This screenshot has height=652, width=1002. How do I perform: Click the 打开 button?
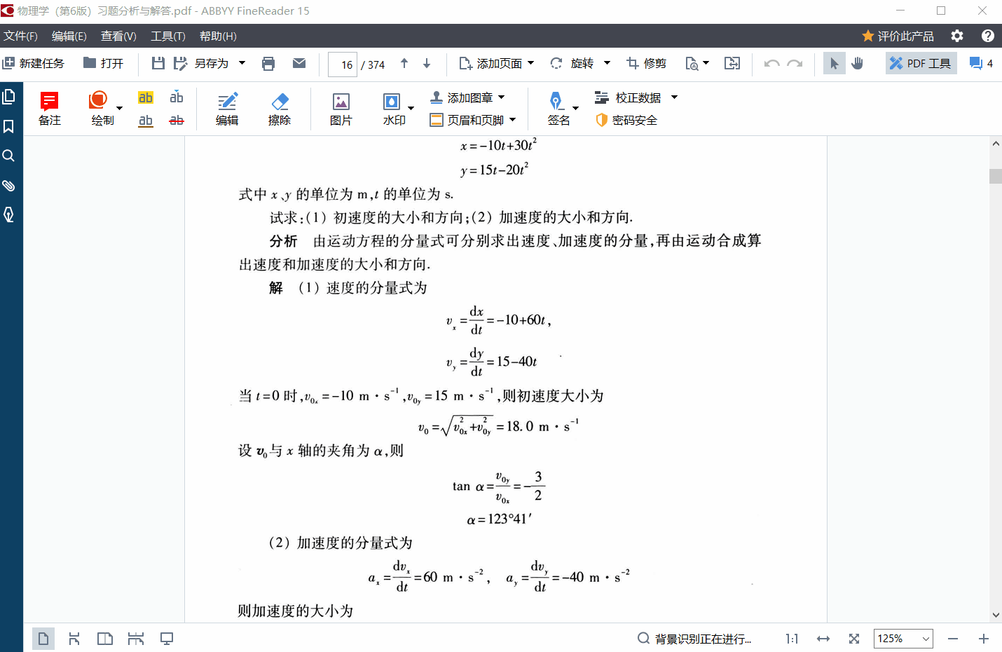tap(103, 64)
